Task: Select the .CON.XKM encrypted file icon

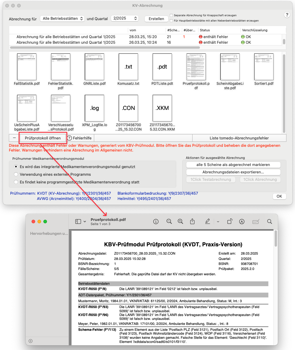Action: click(x=162, y=108)
